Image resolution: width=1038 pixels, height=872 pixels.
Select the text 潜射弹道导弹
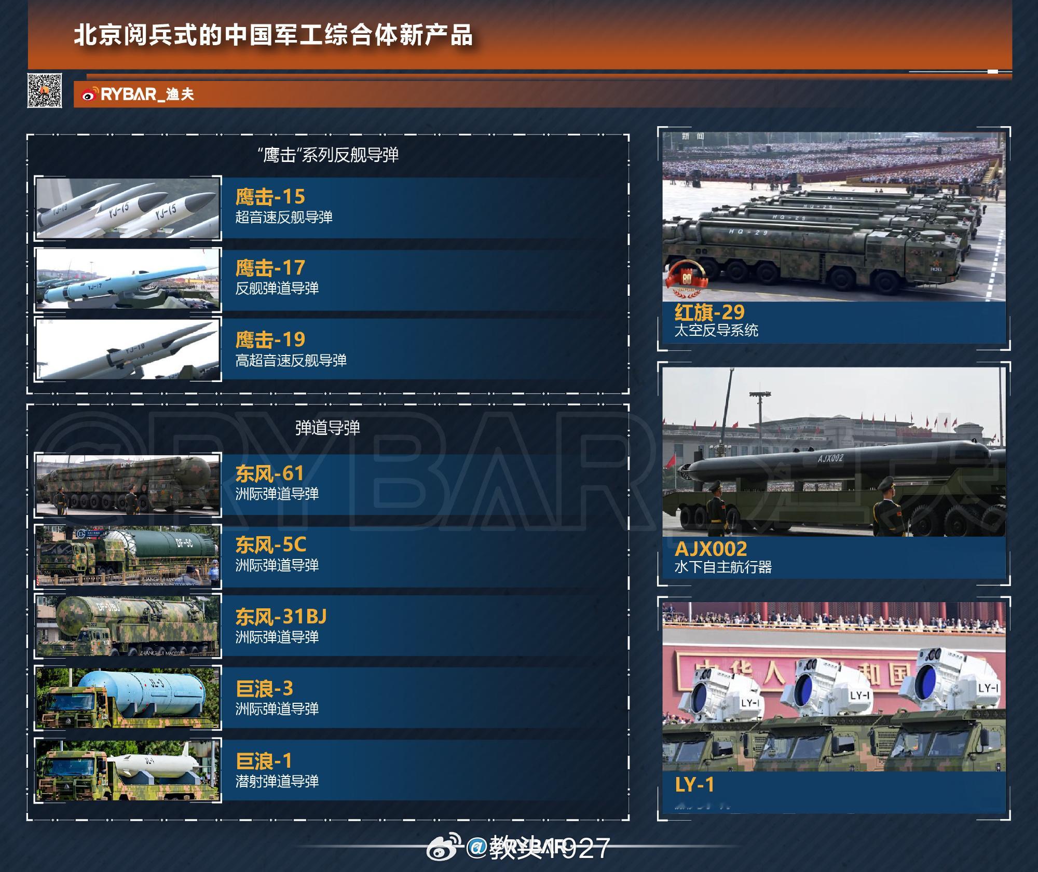click(x=277, y=781)
